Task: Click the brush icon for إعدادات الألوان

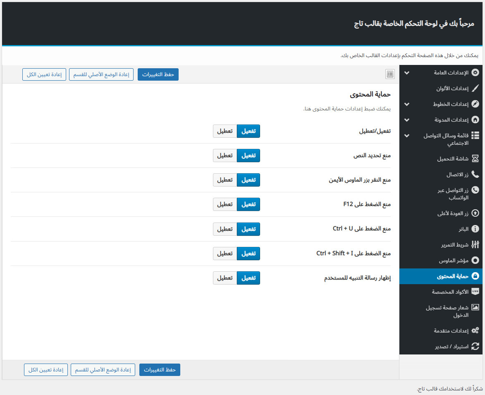Action: 475,89
